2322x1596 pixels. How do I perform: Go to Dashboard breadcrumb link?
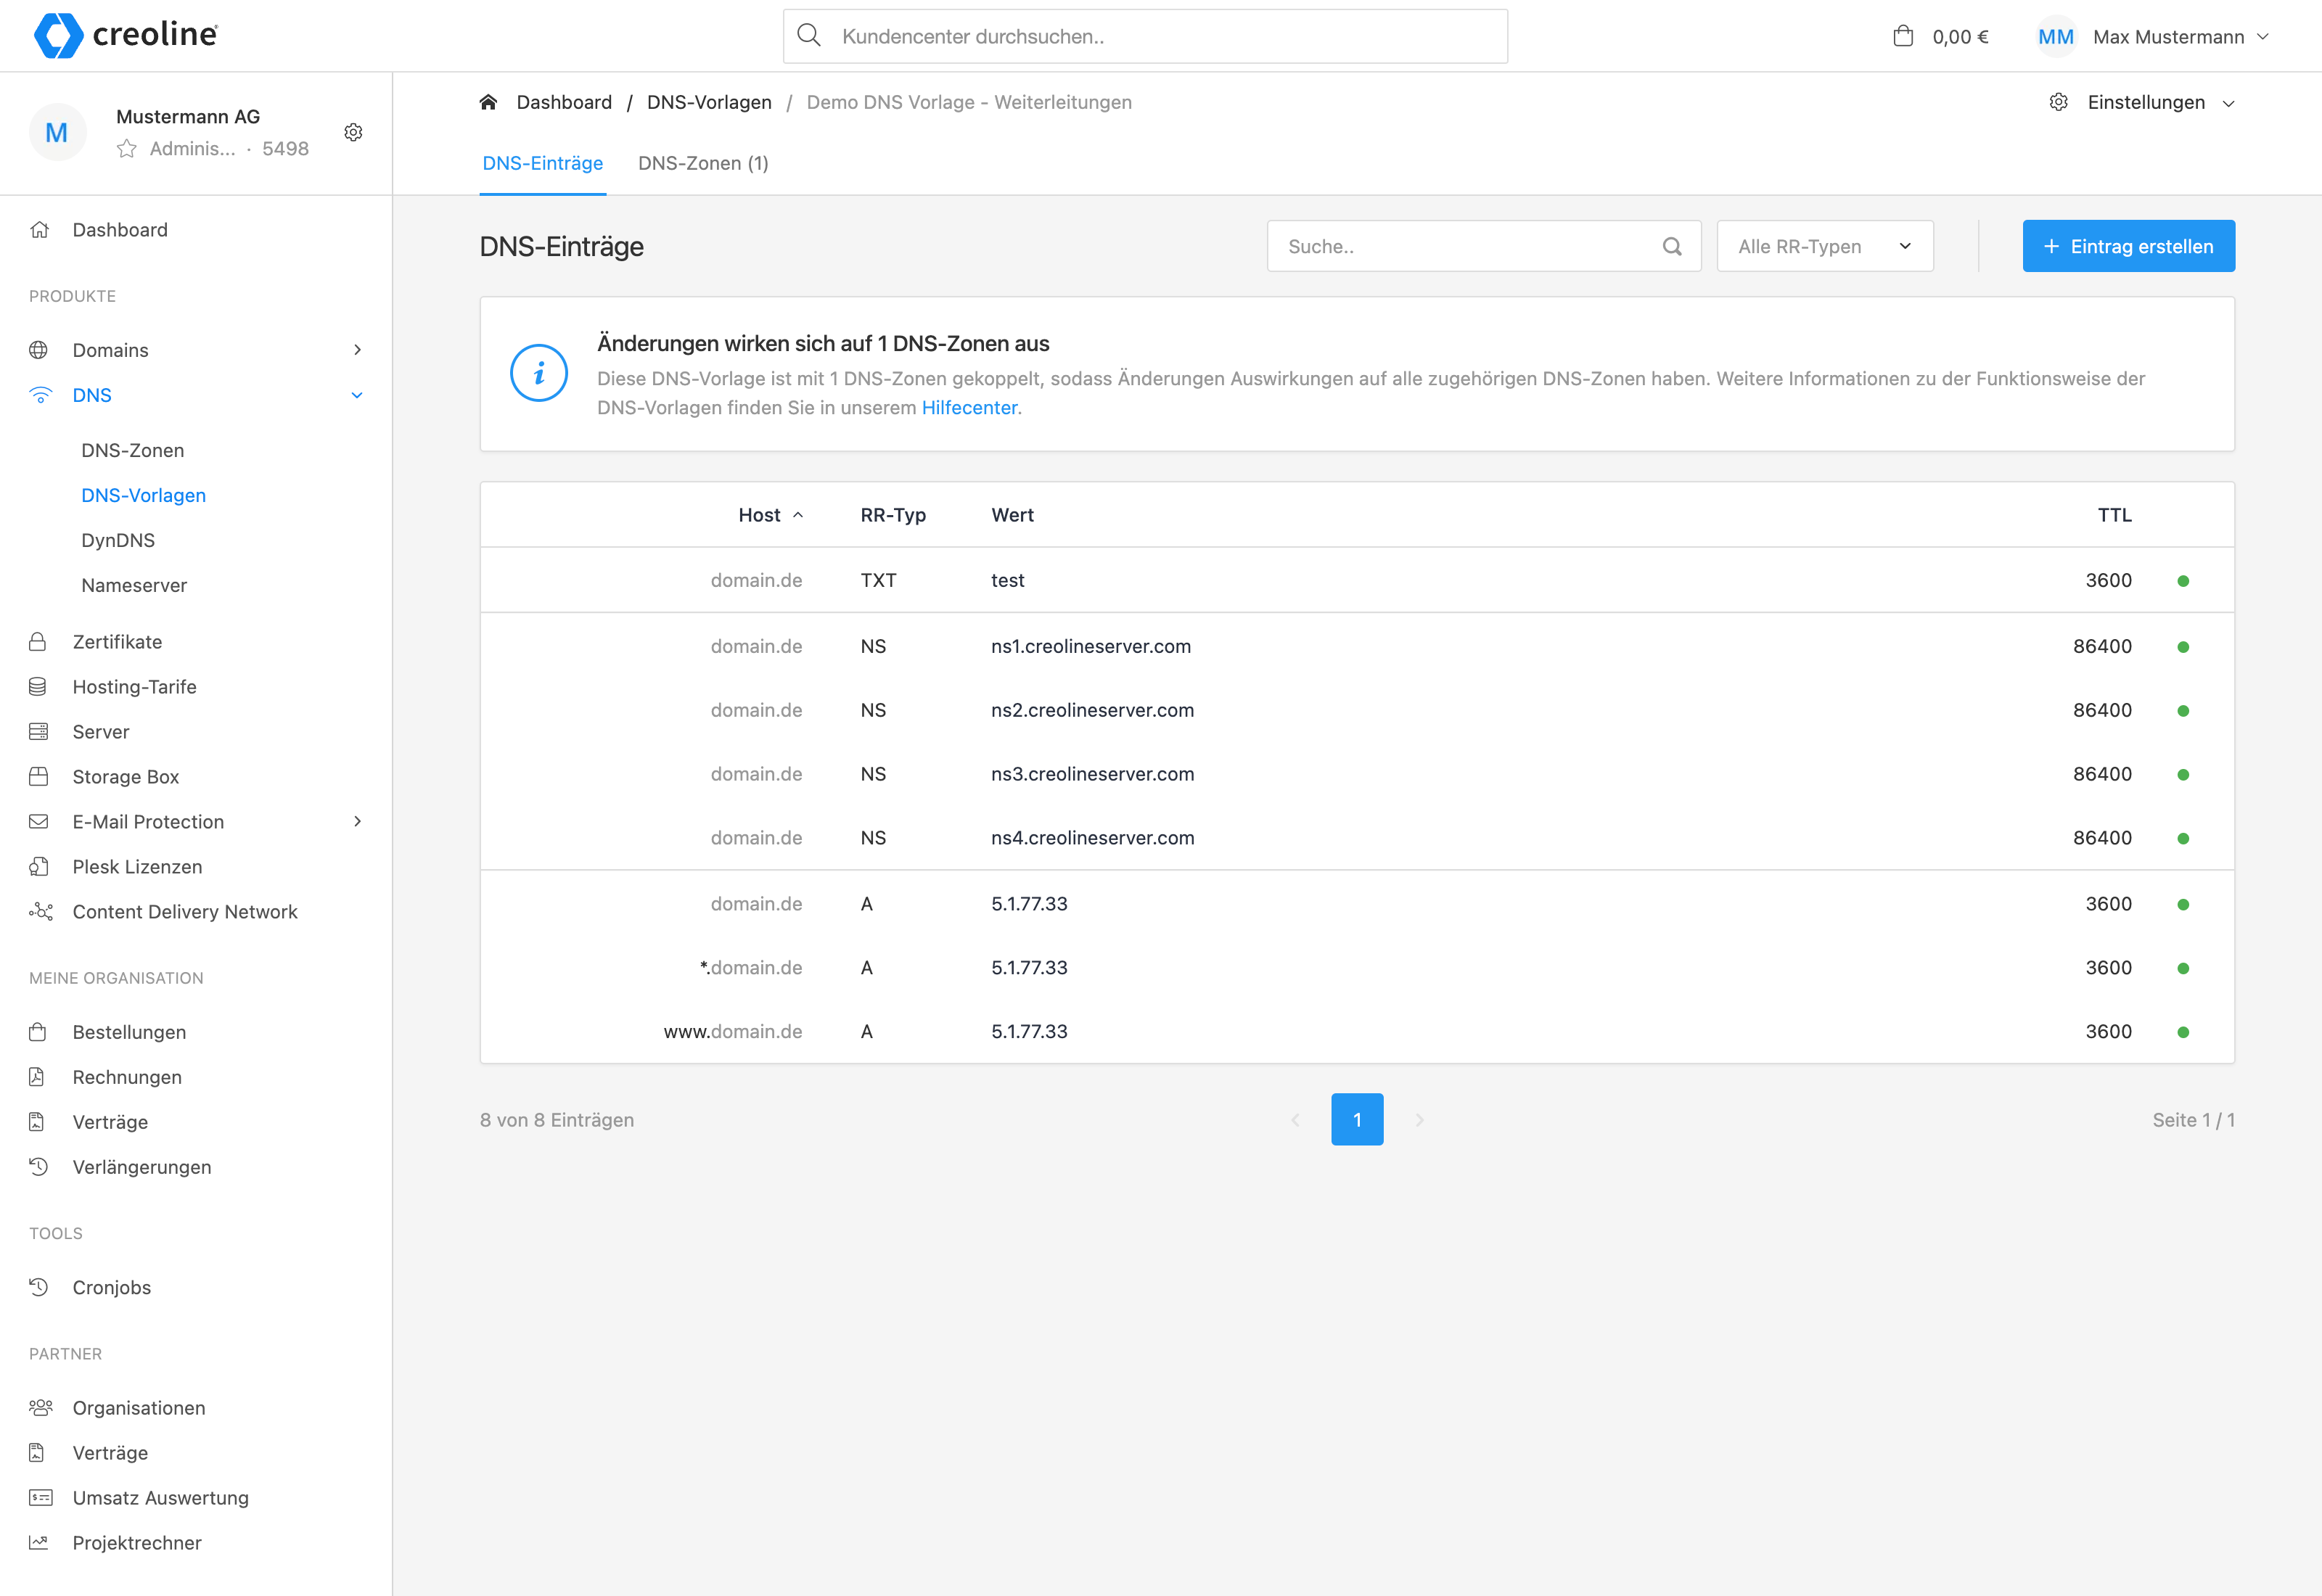tap(564, 102)
